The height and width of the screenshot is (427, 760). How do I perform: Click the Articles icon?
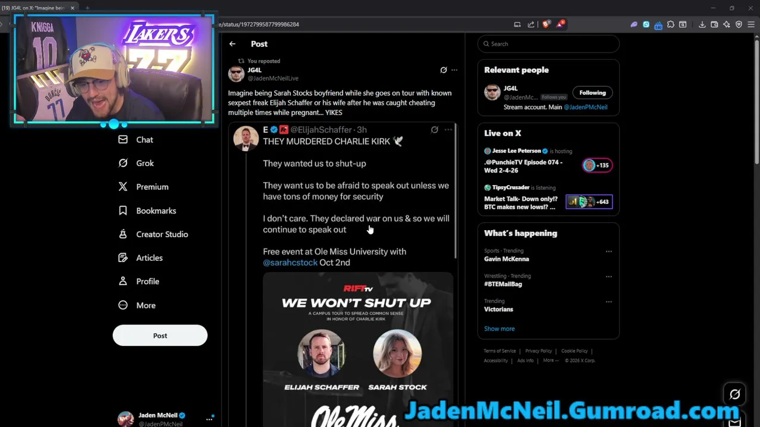click(x=123, y=258)
